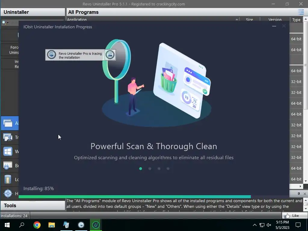Click the green installation progress bar

(x=134, y=197)
